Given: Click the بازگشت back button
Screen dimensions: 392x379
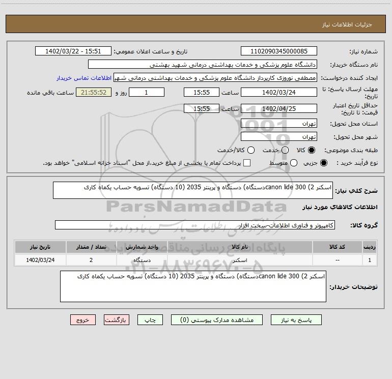Looking at the screenshot, I should [117, 320].
